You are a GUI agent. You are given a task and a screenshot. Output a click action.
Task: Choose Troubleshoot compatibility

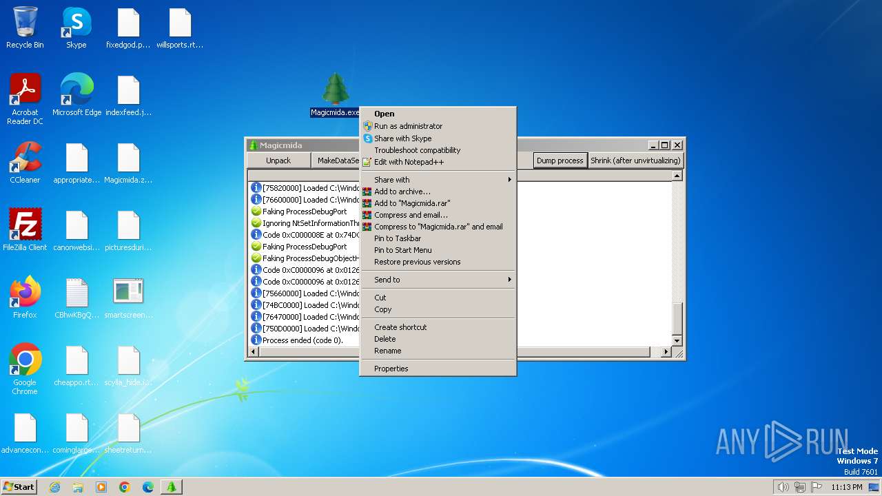438,150
